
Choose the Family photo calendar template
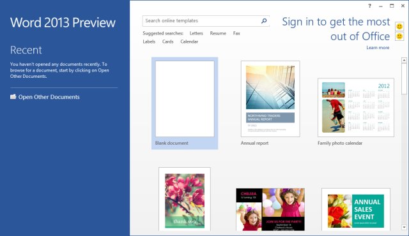pos(356,107)
